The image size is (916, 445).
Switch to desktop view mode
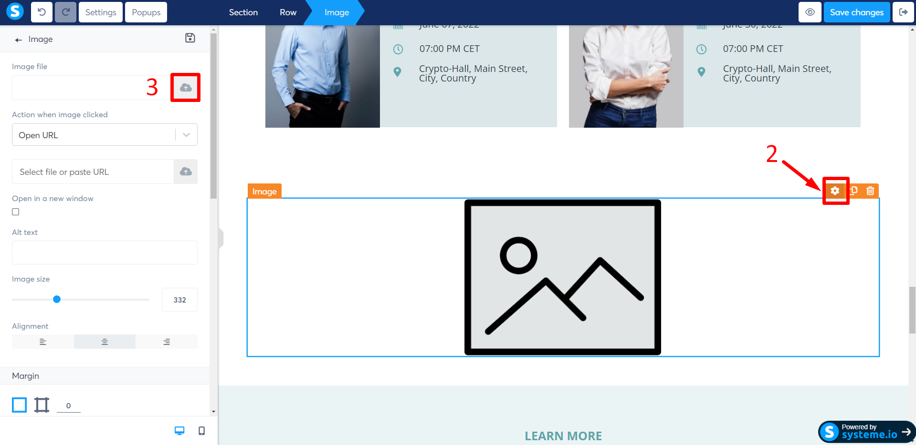[179, 430]
